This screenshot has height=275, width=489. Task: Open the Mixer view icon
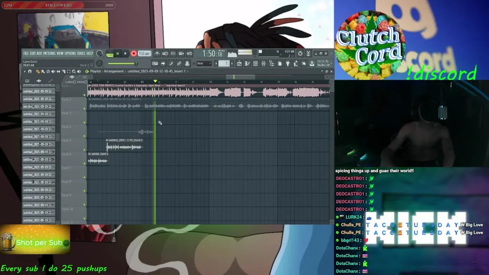[264, 63]
